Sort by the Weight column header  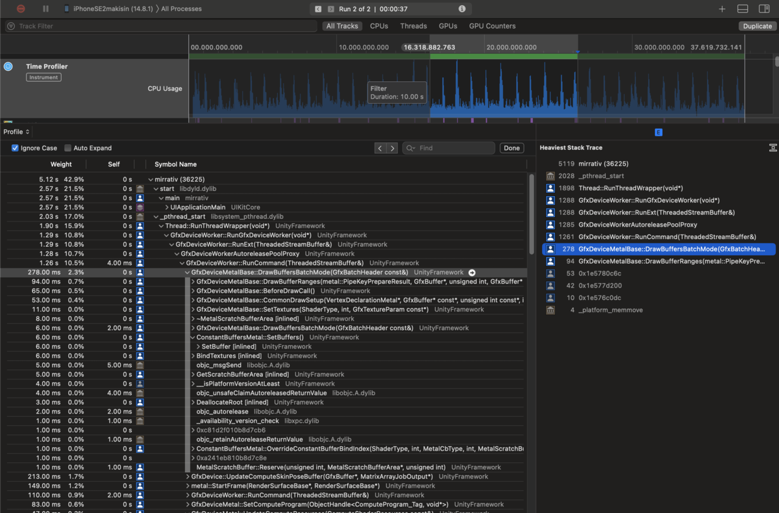pyautogui.click(x=62, y=164)
